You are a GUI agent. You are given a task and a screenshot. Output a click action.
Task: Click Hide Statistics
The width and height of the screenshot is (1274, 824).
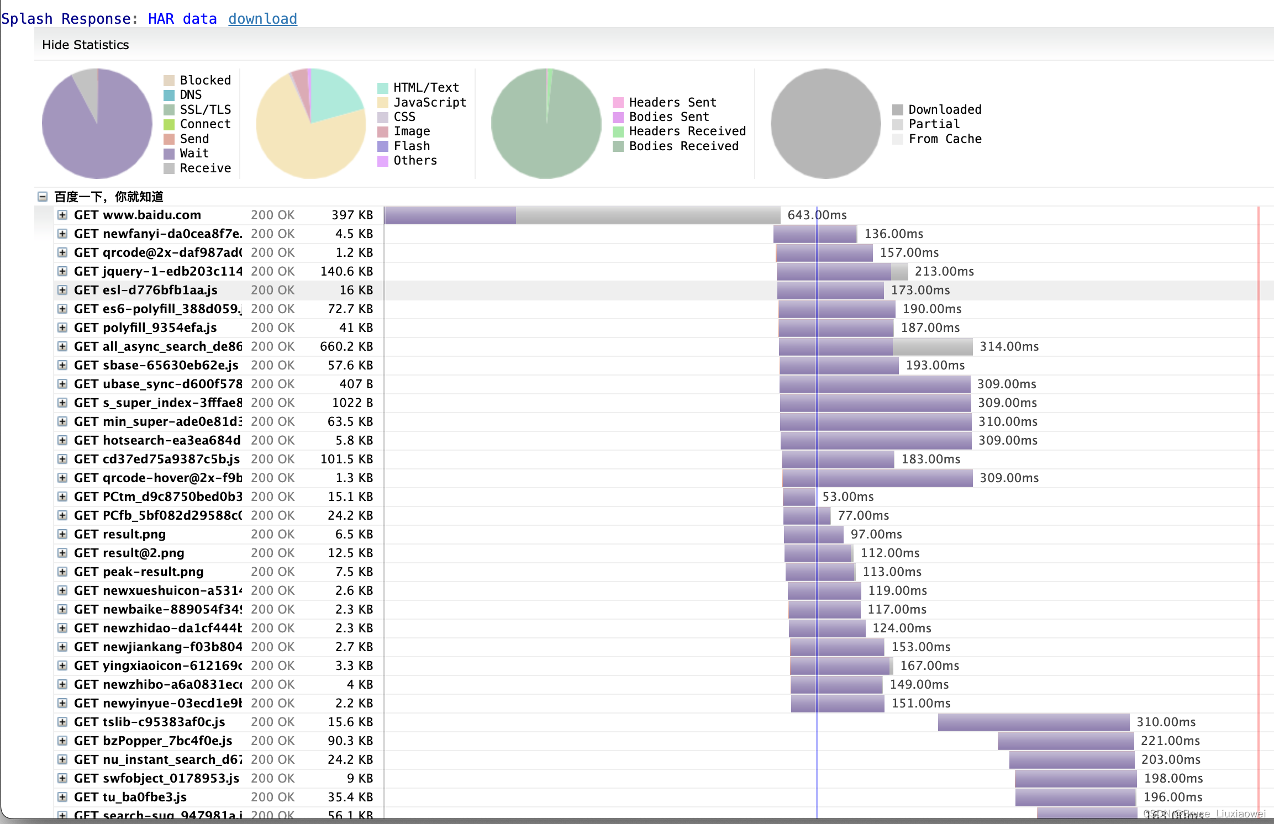tap(85, 45)
